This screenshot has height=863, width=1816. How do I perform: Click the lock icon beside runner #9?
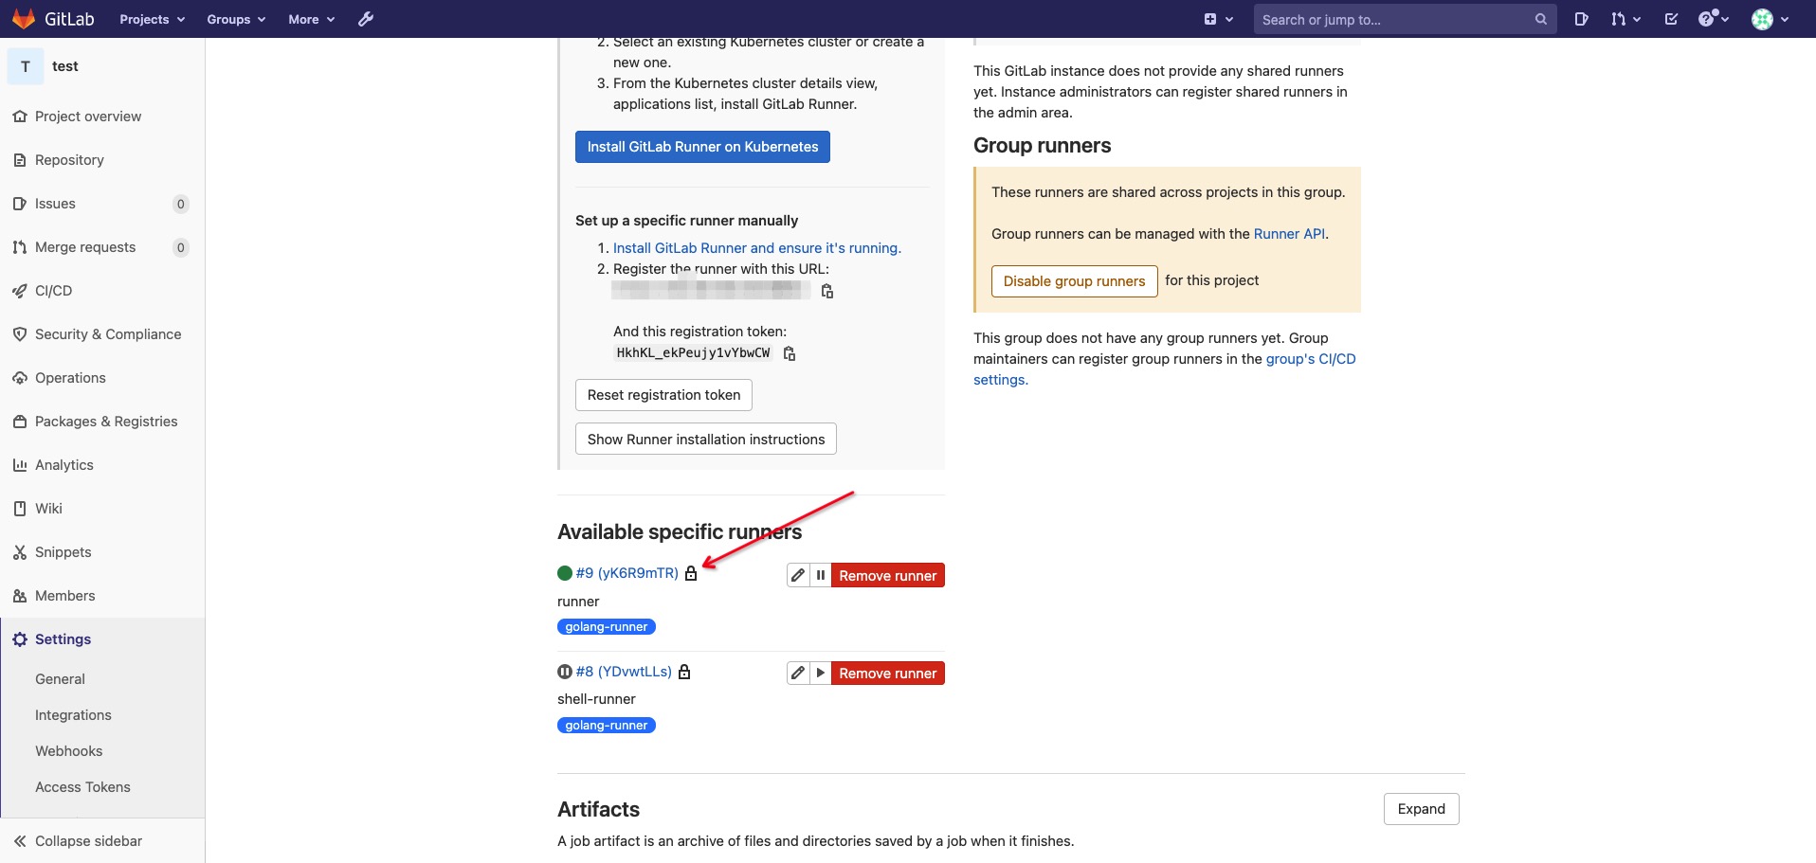[691, 573]
